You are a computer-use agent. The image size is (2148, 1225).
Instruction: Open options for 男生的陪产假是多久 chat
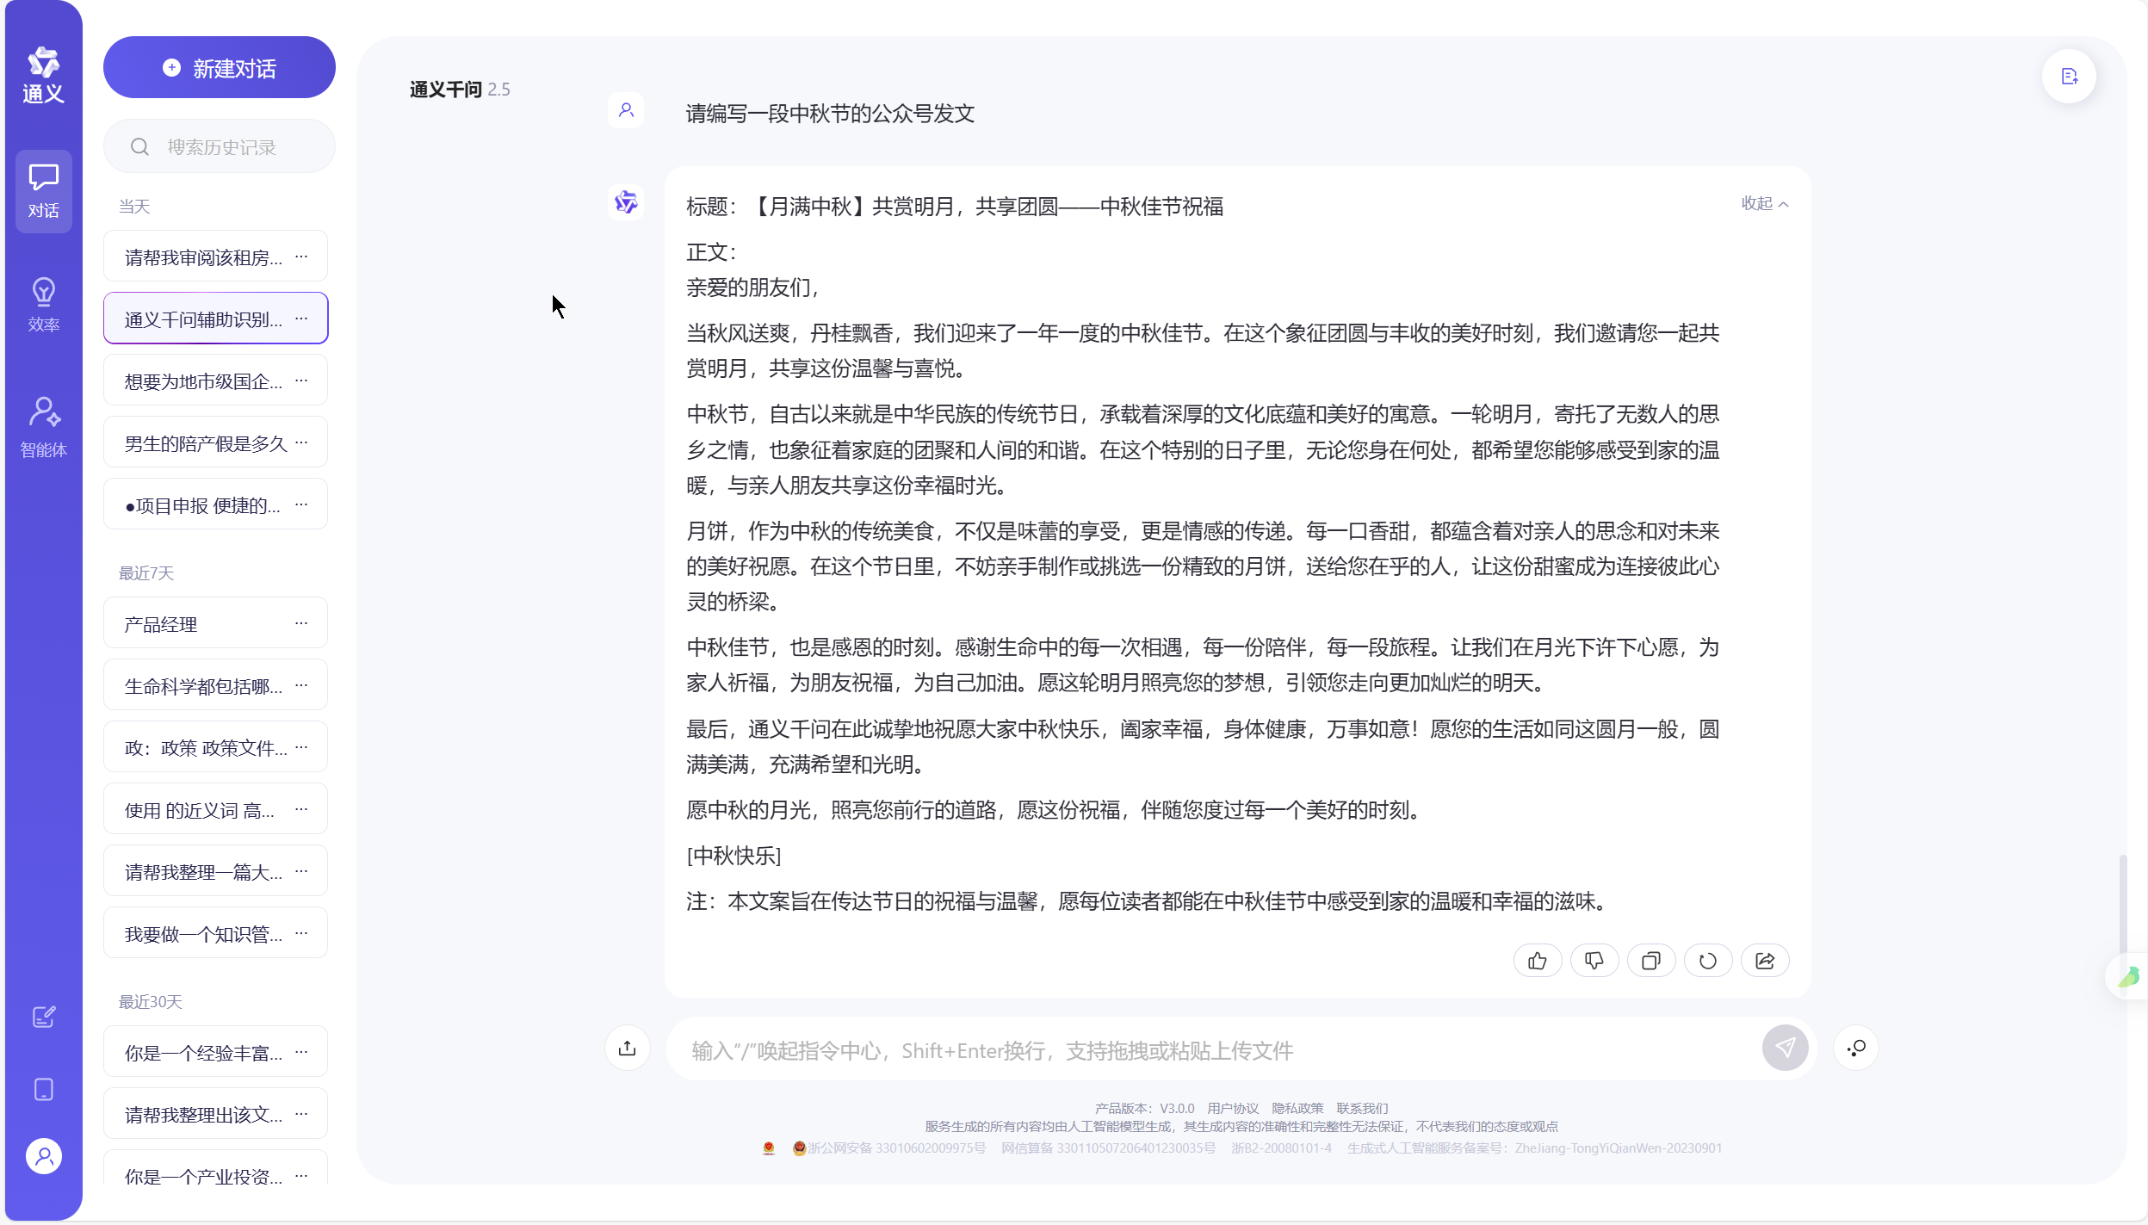point(301,442)
